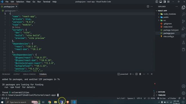Click Prettier status bar item
This screenshot has width=186, height=104.
pos(172,98)
